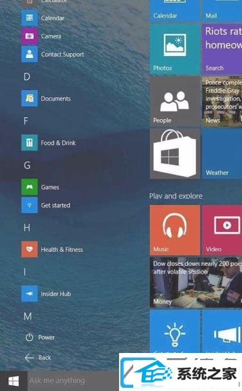Open the Get started icon

click(x=30, y=205)
